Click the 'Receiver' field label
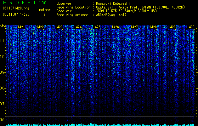Image resolution: width=198 pixels, height=126 pixels. tap(64, 11)
